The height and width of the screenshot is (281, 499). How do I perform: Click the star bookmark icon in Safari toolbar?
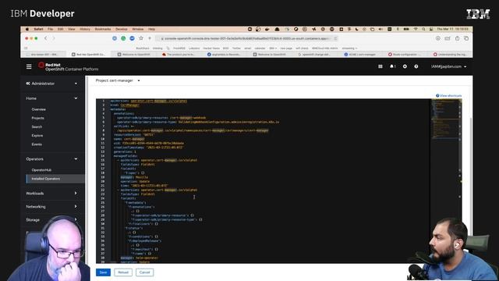(x=141, y=38)
